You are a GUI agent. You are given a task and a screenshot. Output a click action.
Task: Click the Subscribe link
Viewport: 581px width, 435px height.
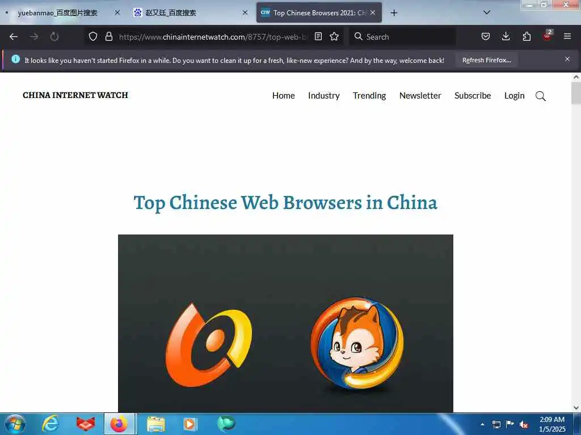tap(473, 96)
